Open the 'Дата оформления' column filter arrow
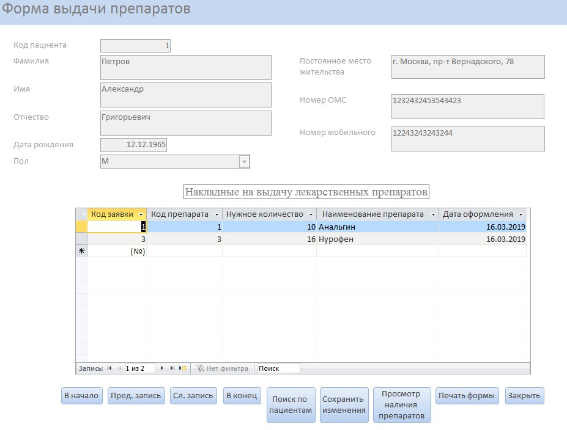 521,214
